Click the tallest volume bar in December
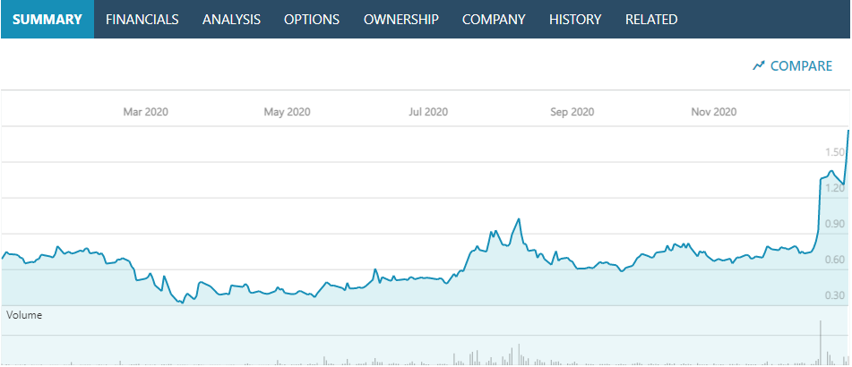 click(821, 342)
